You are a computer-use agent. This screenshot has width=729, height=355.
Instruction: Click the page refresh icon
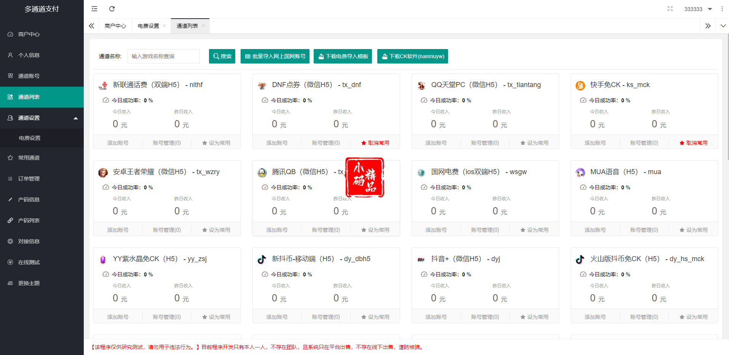[112, 9]
